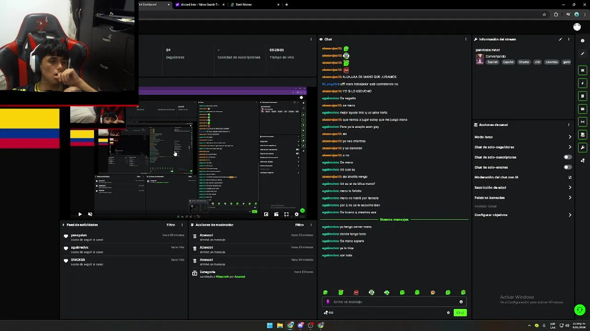Switch preview to theater mode
The height and width of the screenshot is (331, 590).
(x=276, y=214)
